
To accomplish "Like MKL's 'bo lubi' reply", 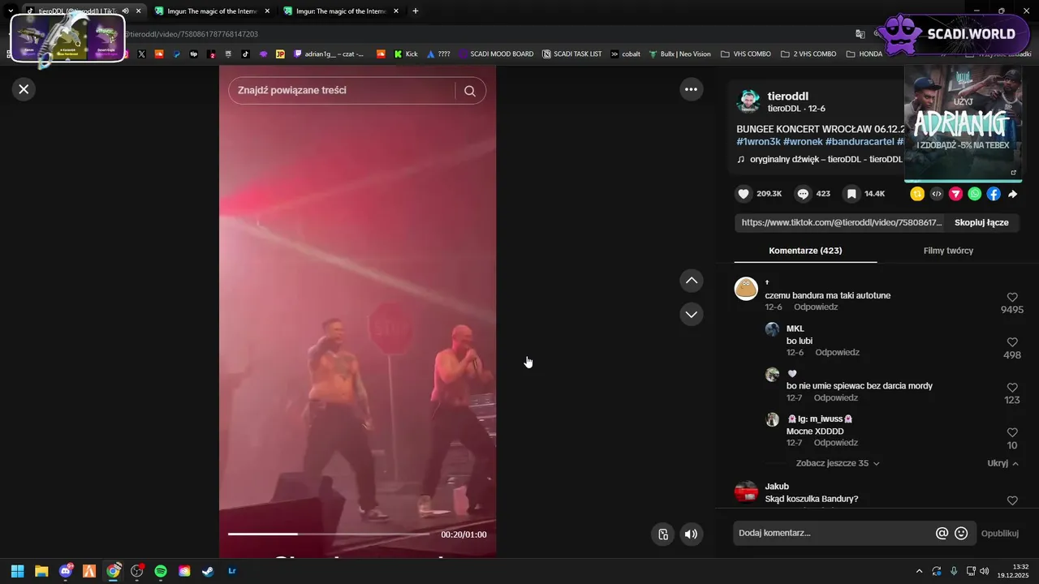I will (x=1012, y=342).
